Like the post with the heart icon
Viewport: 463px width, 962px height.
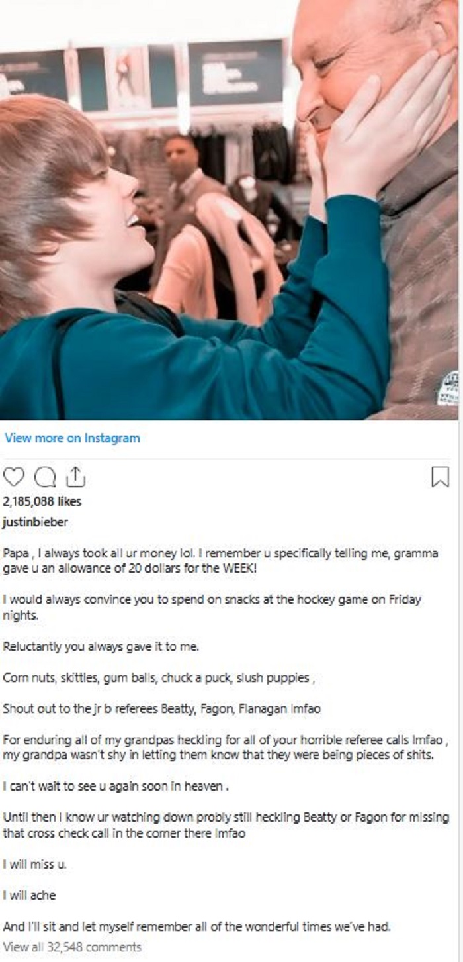(13, 477)
